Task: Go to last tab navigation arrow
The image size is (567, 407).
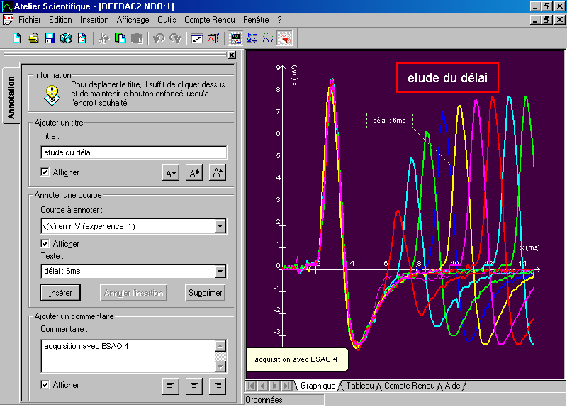Action: tap(286, 386)
